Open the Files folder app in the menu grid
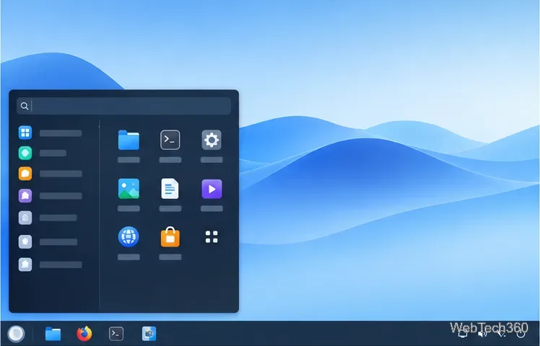The width and height of the screenshot is (540, 346). pos(129,140)
